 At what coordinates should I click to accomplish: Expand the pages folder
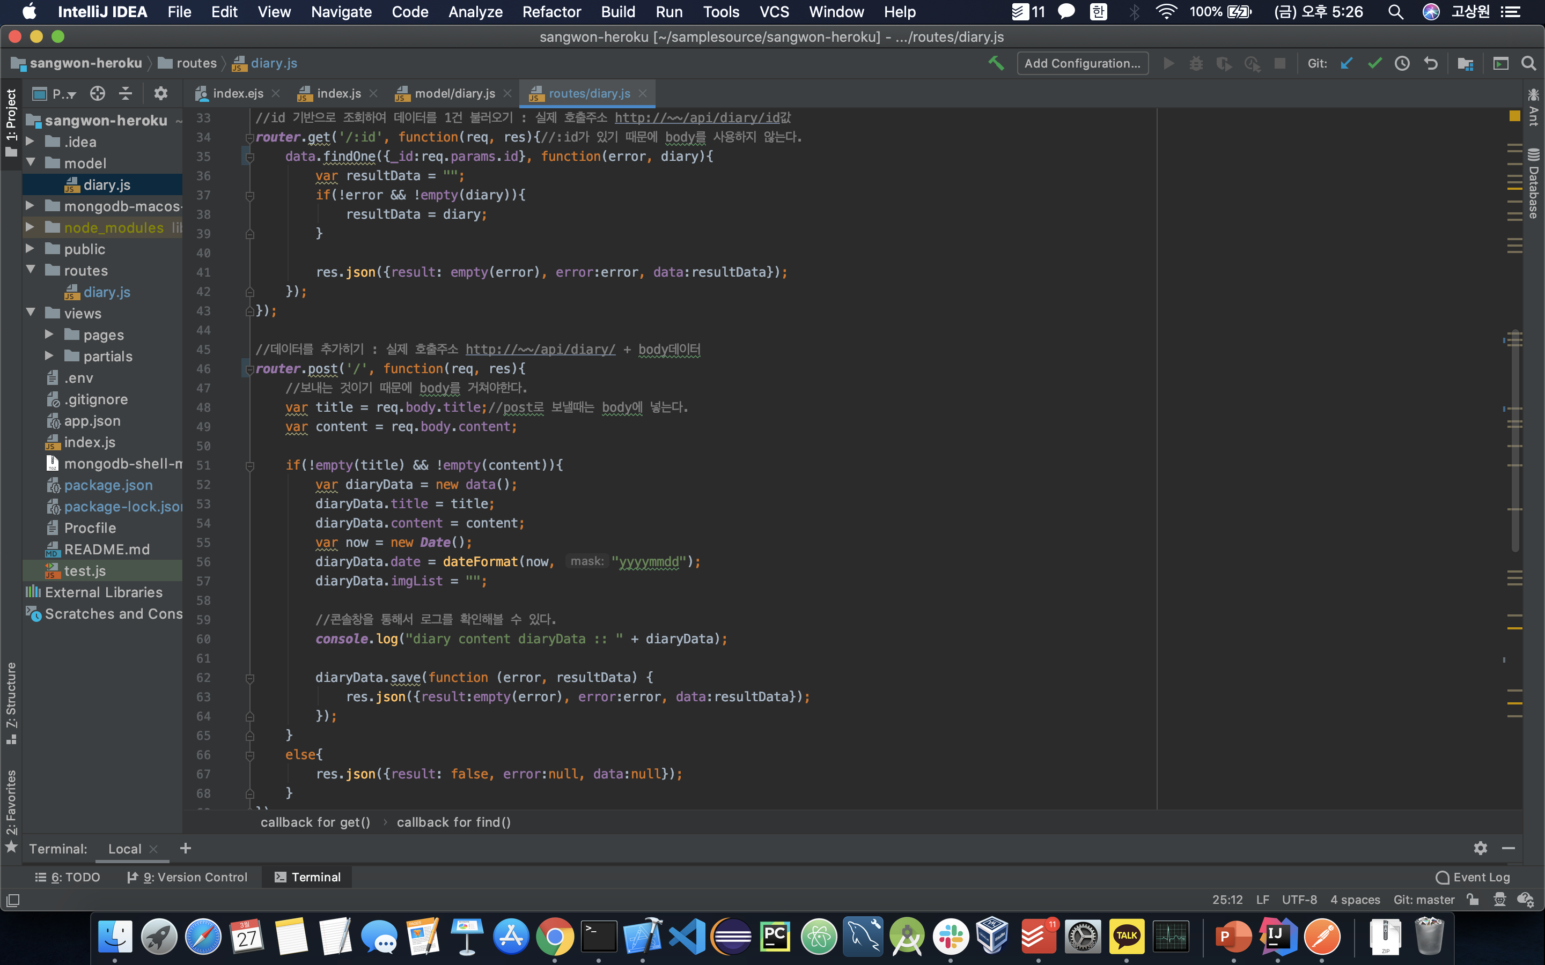(x=49, y=335)
